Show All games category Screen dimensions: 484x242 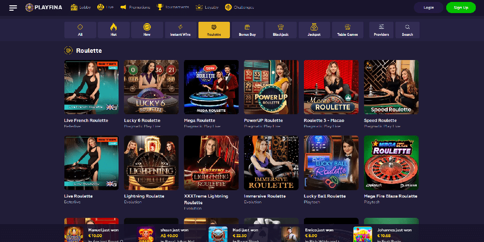coord(80,30)
